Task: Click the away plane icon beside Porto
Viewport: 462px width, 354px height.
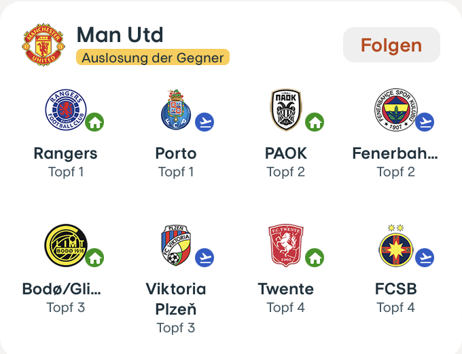Action: coord(205,122)
